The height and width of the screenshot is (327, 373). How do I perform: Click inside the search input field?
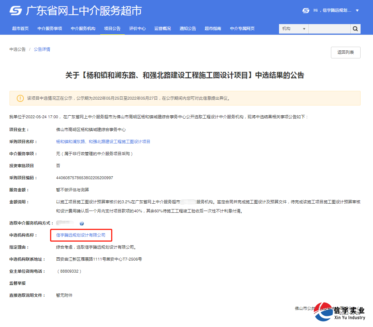(329, 28)
